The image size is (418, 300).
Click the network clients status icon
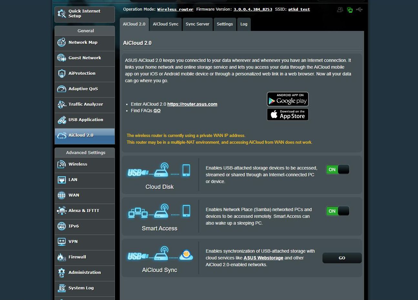coord(350,10)
